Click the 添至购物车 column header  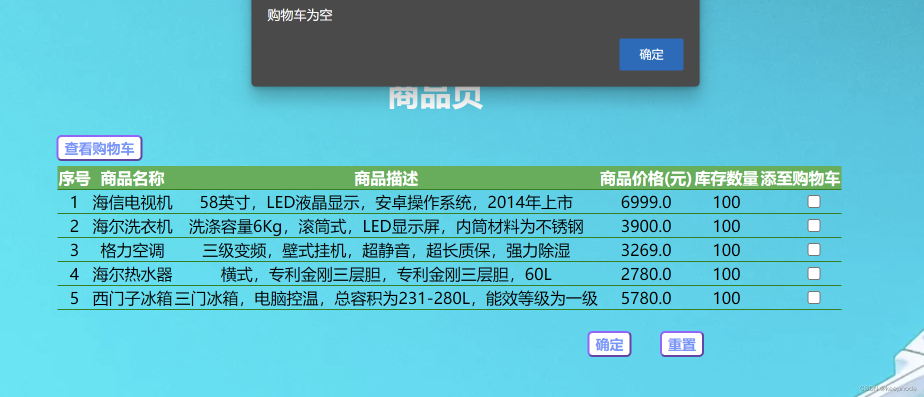pyautogui.click(x=800, y=178)
